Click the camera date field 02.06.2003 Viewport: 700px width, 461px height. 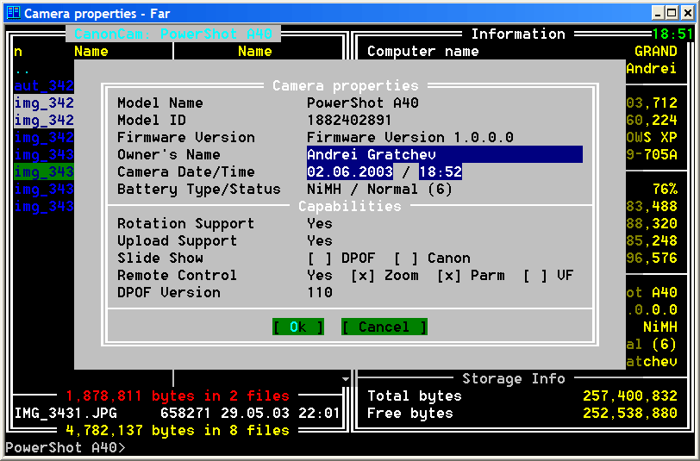[x=350, y=171]
